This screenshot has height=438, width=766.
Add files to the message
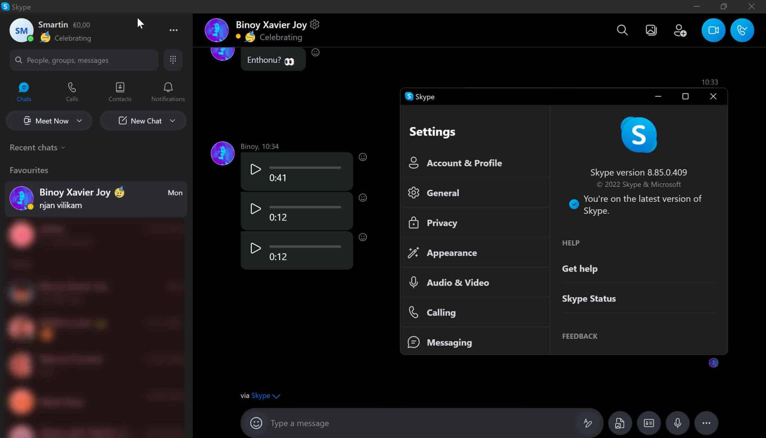coord(620,423)
